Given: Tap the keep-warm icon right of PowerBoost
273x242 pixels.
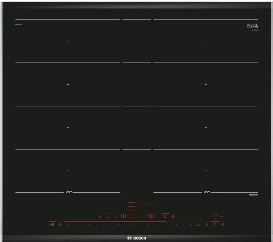Looking at the screenshot, I should pos(207,224).
